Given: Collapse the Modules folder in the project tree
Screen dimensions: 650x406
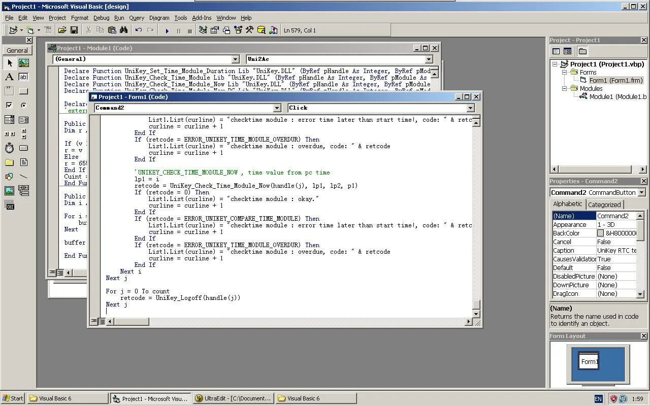Looking at the screenshot, I should coord(564,88).
